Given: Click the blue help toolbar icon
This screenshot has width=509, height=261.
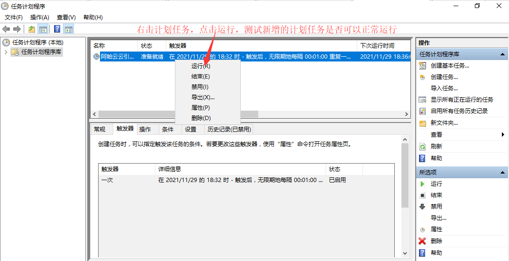Looking at the screenshot, I should click(x=57, y=29).
